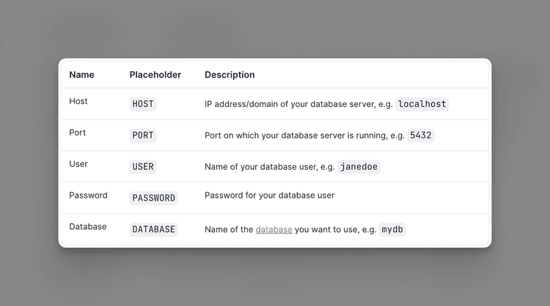Click the Description column header
This screenshot has width=550, height=306.
(230, 75)
